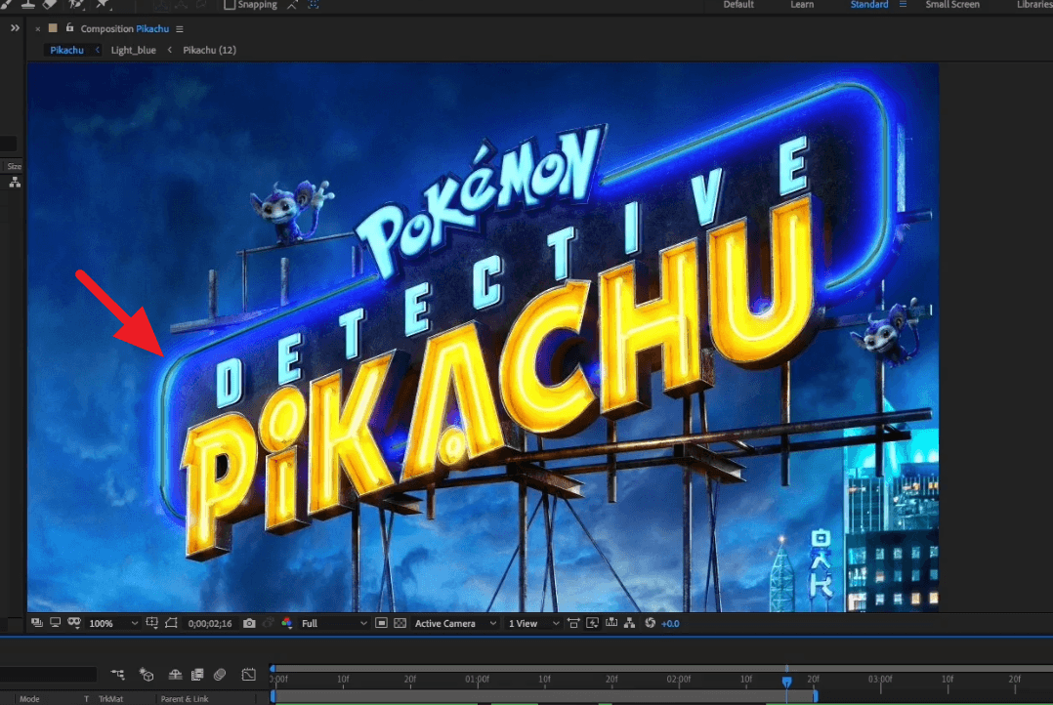This screenshot has width=1053, height=705.
Task: Click the Parent & Link column header
Action: [185, 699]
